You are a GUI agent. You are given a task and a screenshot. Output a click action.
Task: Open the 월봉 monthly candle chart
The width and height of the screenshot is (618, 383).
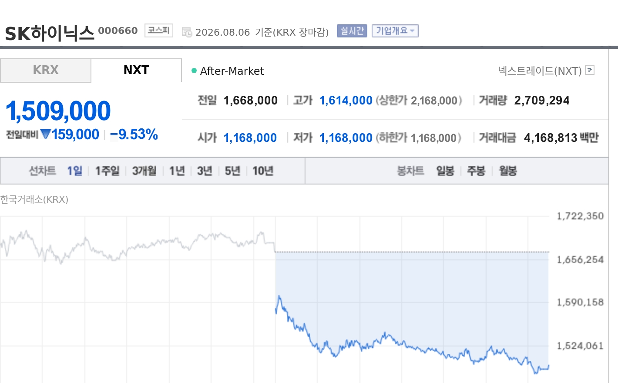pyautogui.click(x=507, y=171)
